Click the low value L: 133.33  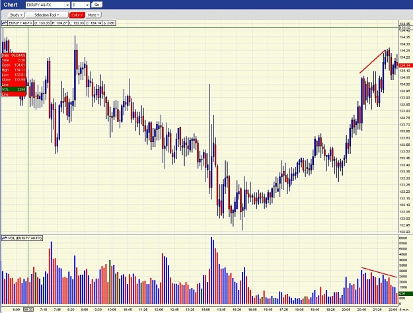(x=77, y=23)
